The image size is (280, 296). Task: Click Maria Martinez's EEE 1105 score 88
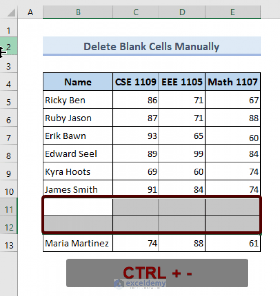(x=182, y=243)
